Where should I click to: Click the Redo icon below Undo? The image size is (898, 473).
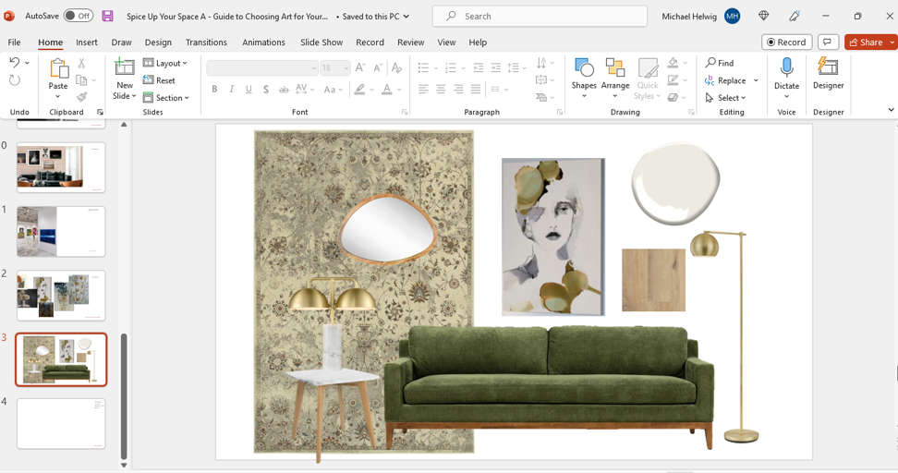point(15,80)
